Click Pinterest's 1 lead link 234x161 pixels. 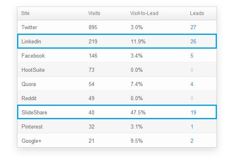(192, 127)
